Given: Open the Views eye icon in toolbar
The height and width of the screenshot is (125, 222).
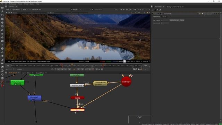Looking at the screenshot, I should pyautogui.click(x=2, y=52).
